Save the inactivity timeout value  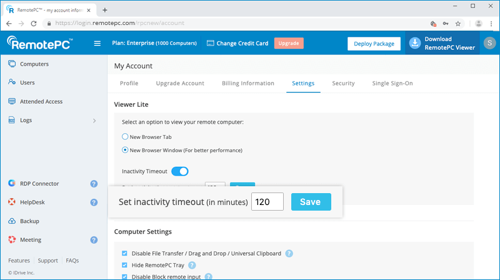[x=311, y=201]
